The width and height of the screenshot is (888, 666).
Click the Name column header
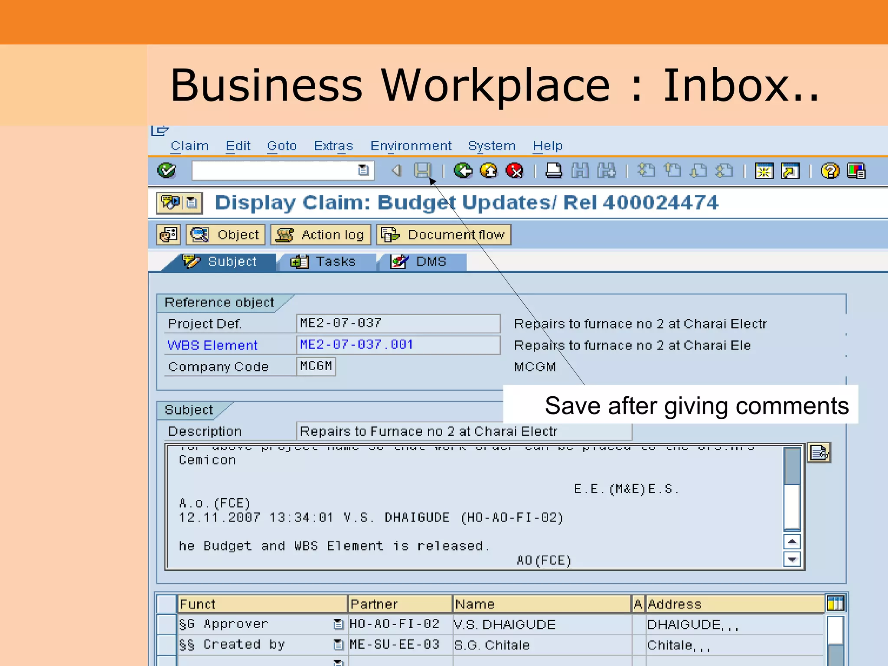tap(542, 604)
